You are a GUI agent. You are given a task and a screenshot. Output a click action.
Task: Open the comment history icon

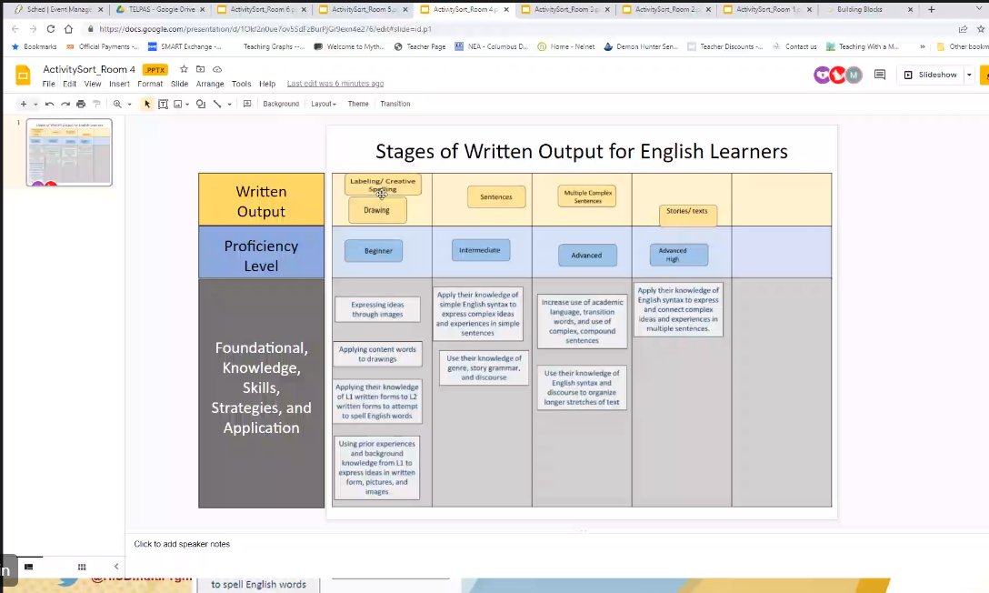click(880, 75)
